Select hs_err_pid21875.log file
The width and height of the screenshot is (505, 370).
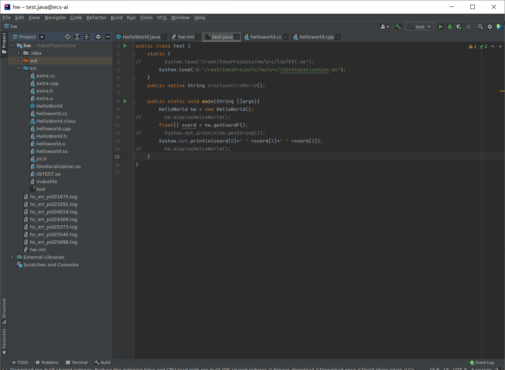click(53, 197)
